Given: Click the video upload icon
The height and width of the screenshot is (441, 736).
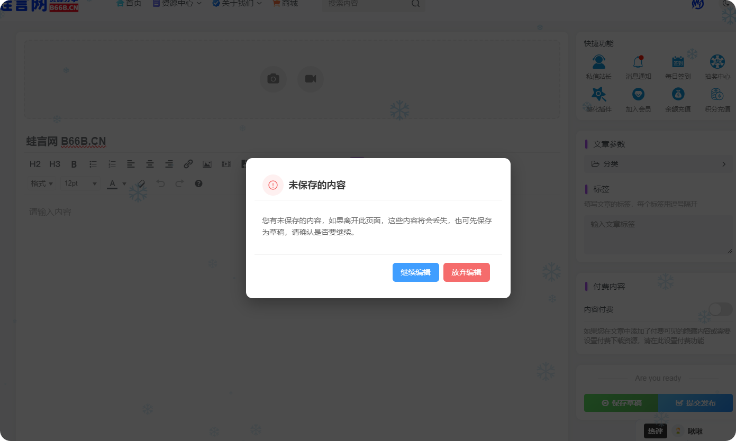Looking at the screenshot, I should [310, 78].
